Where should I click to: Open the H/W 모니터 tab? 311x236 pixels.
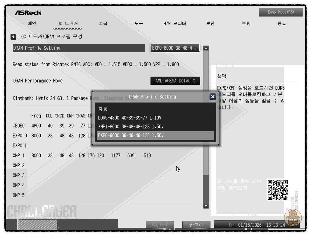[x=174, y=24]
